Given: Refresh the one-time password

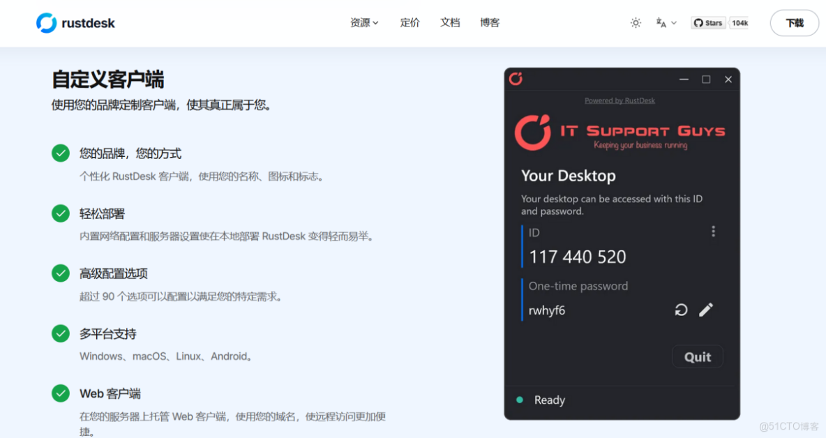Looking at the screenshot, I should [681, 309].
